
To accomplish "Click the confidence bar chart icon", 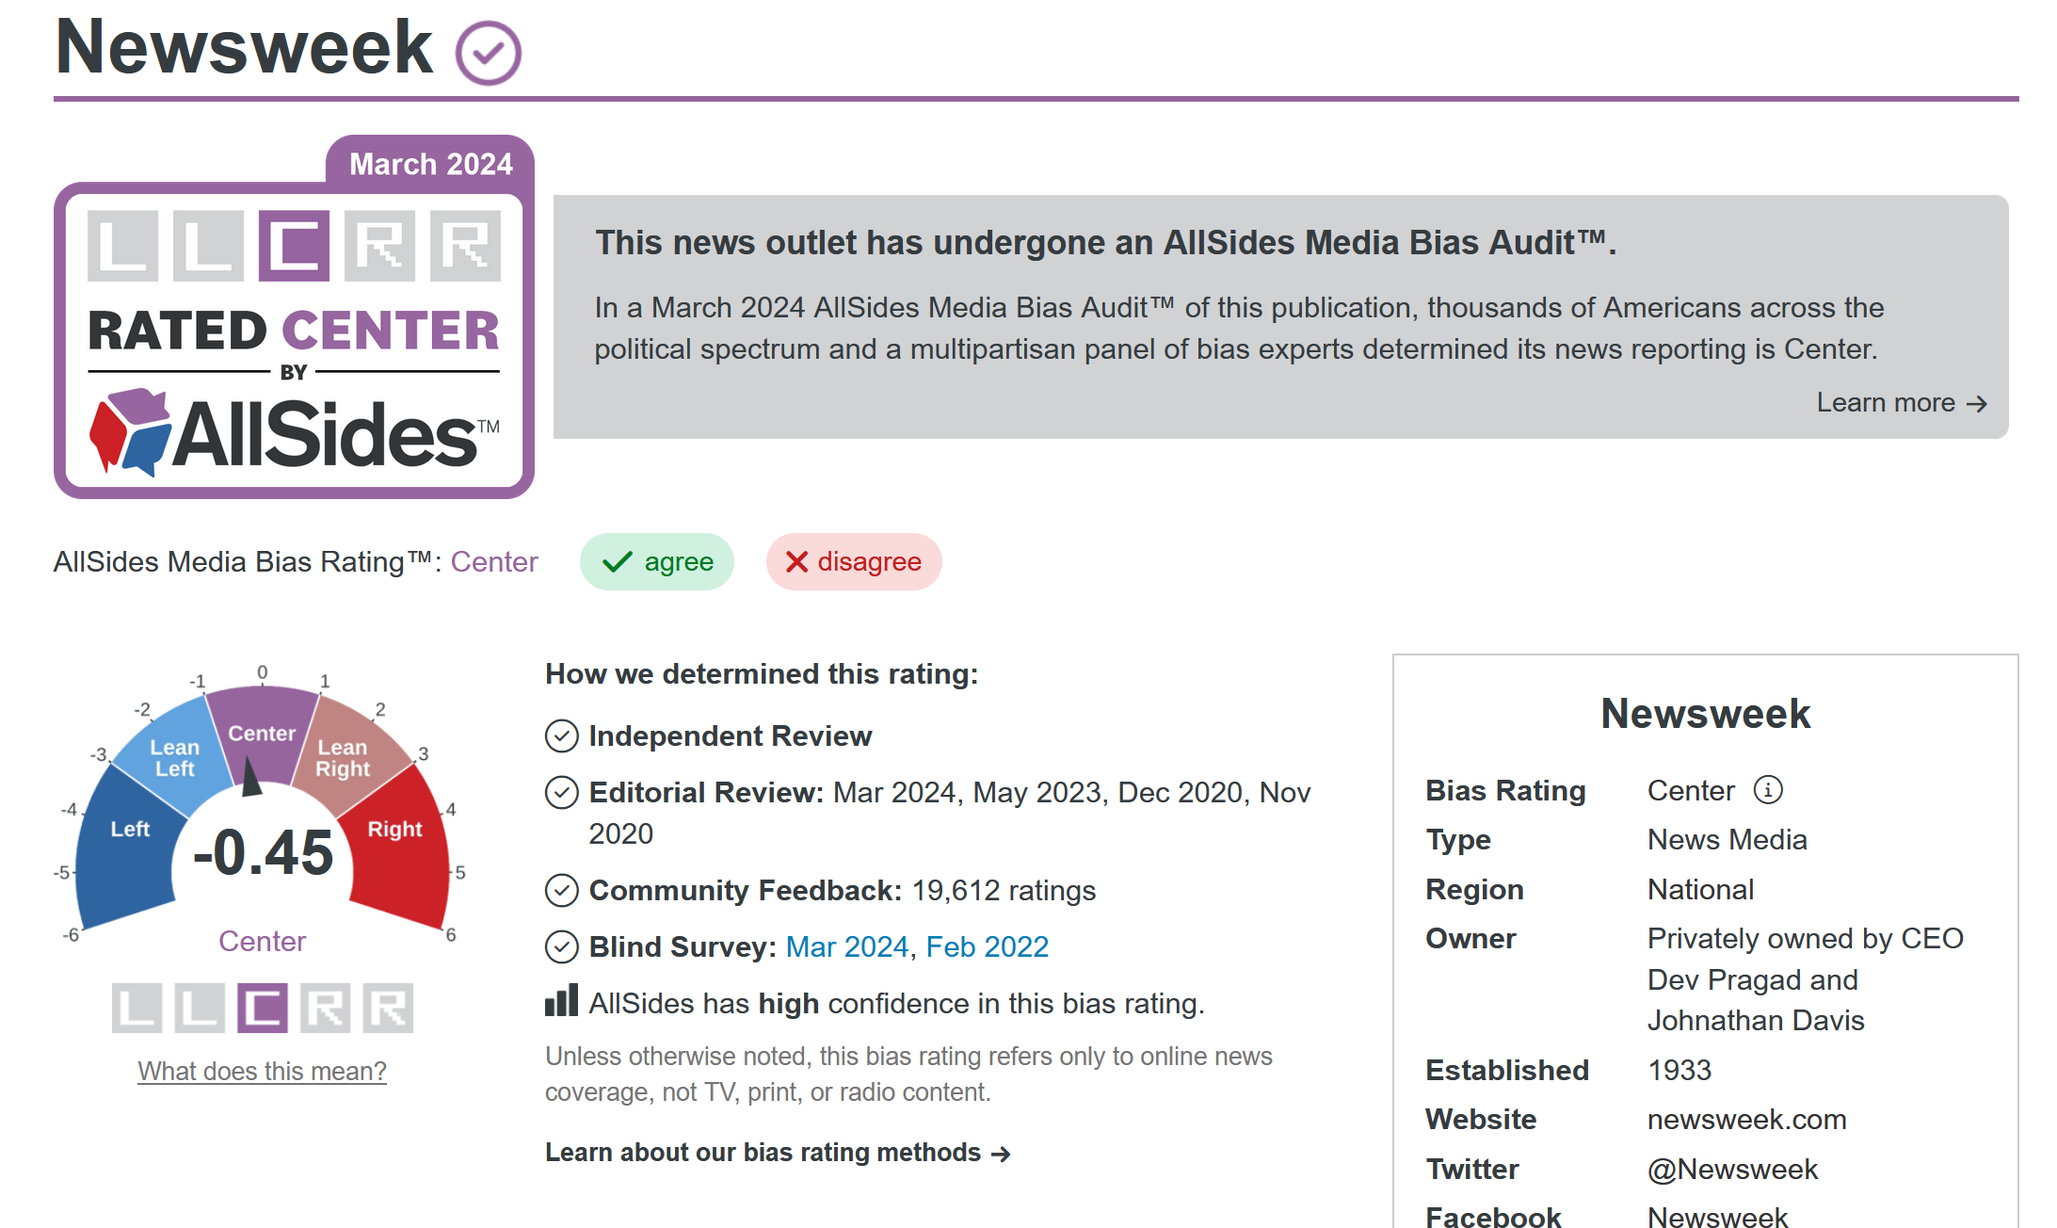I will point(562,1002).
